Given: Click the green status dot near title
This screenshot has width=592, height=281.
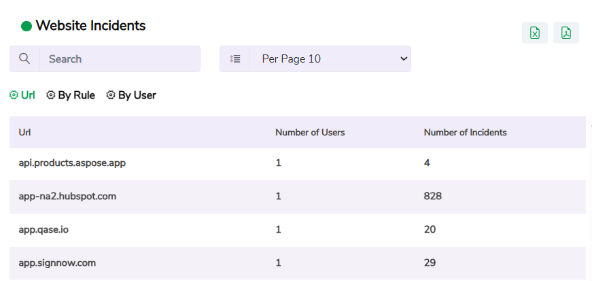Looking at the screenshot, I should [x=27, y=27].
